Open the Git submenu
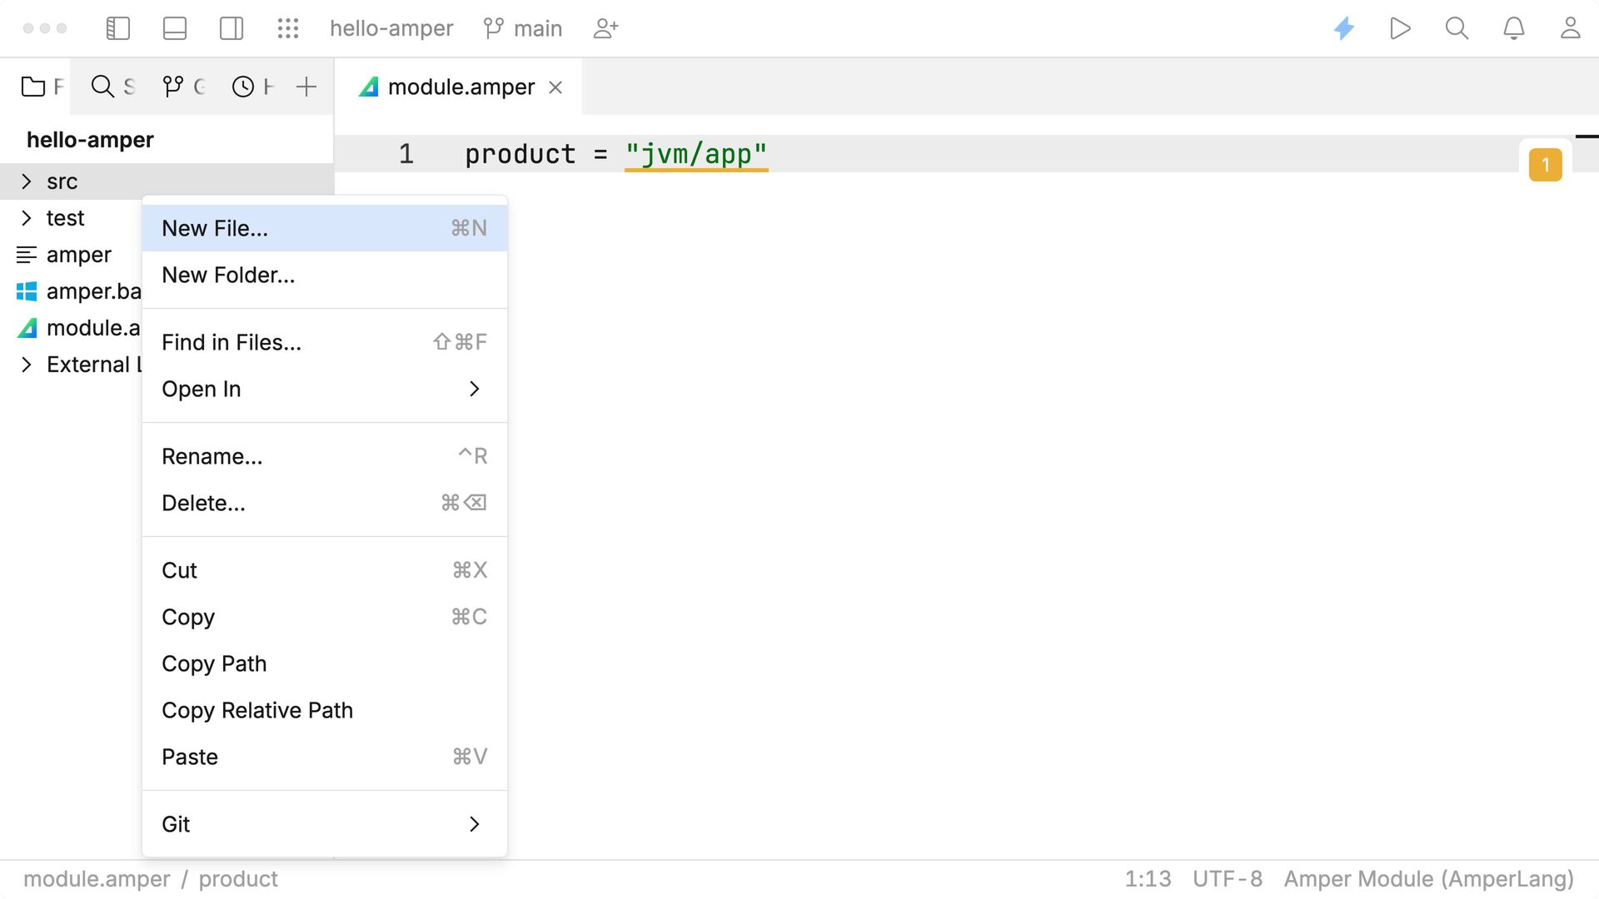Viewport: 1599px width, 899px height. pos(325,824)
